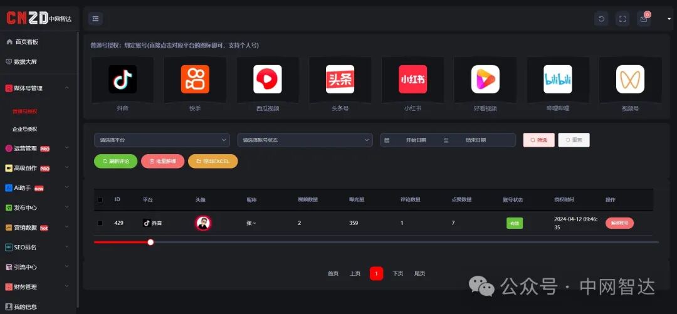The height and width of the screenshot is (314, 677).
Task: Click the SEO排名 sidebar icon
Action: pos(9,248)
